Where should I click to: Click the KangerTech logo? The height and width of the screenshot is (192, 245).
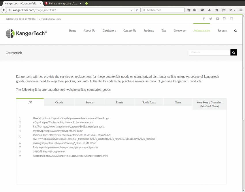(x=27, y=33)
